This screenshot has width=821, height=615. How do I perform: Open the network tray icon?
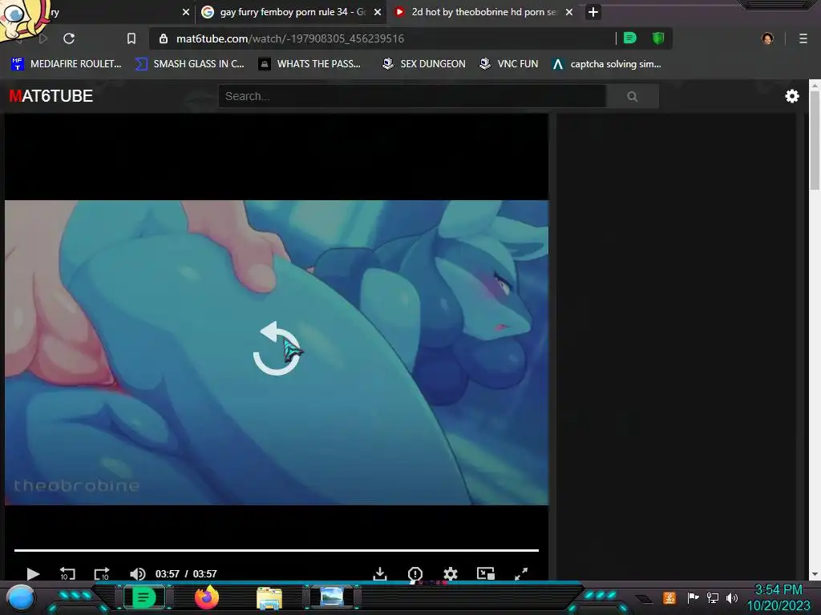(713, 597)
